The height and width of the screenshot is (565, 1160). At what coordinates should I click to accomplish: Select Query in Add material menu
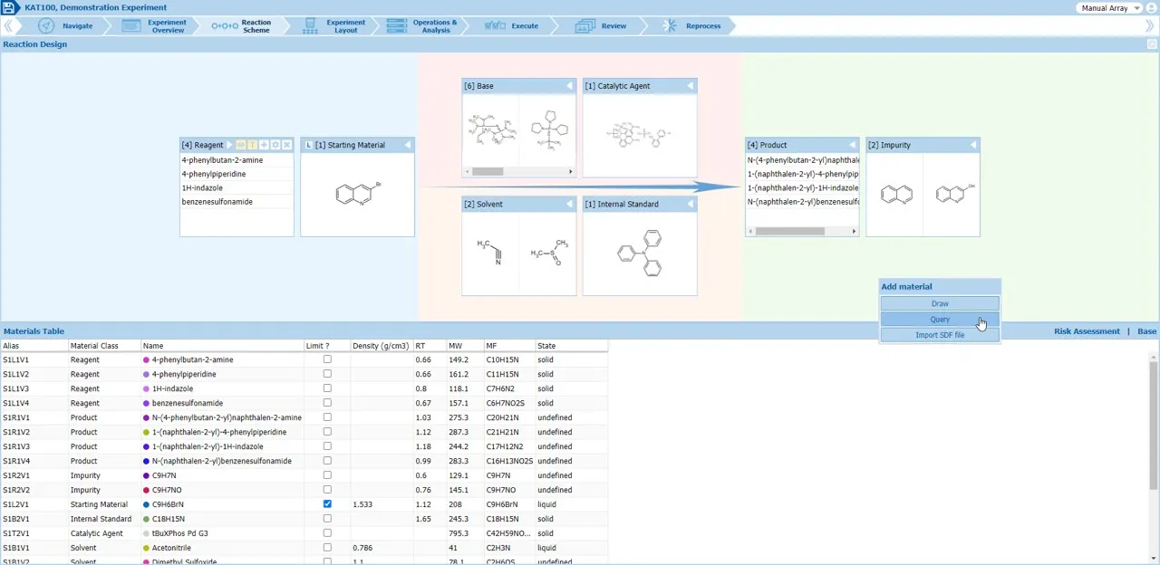pyautogui.click(x=940, y=320)
